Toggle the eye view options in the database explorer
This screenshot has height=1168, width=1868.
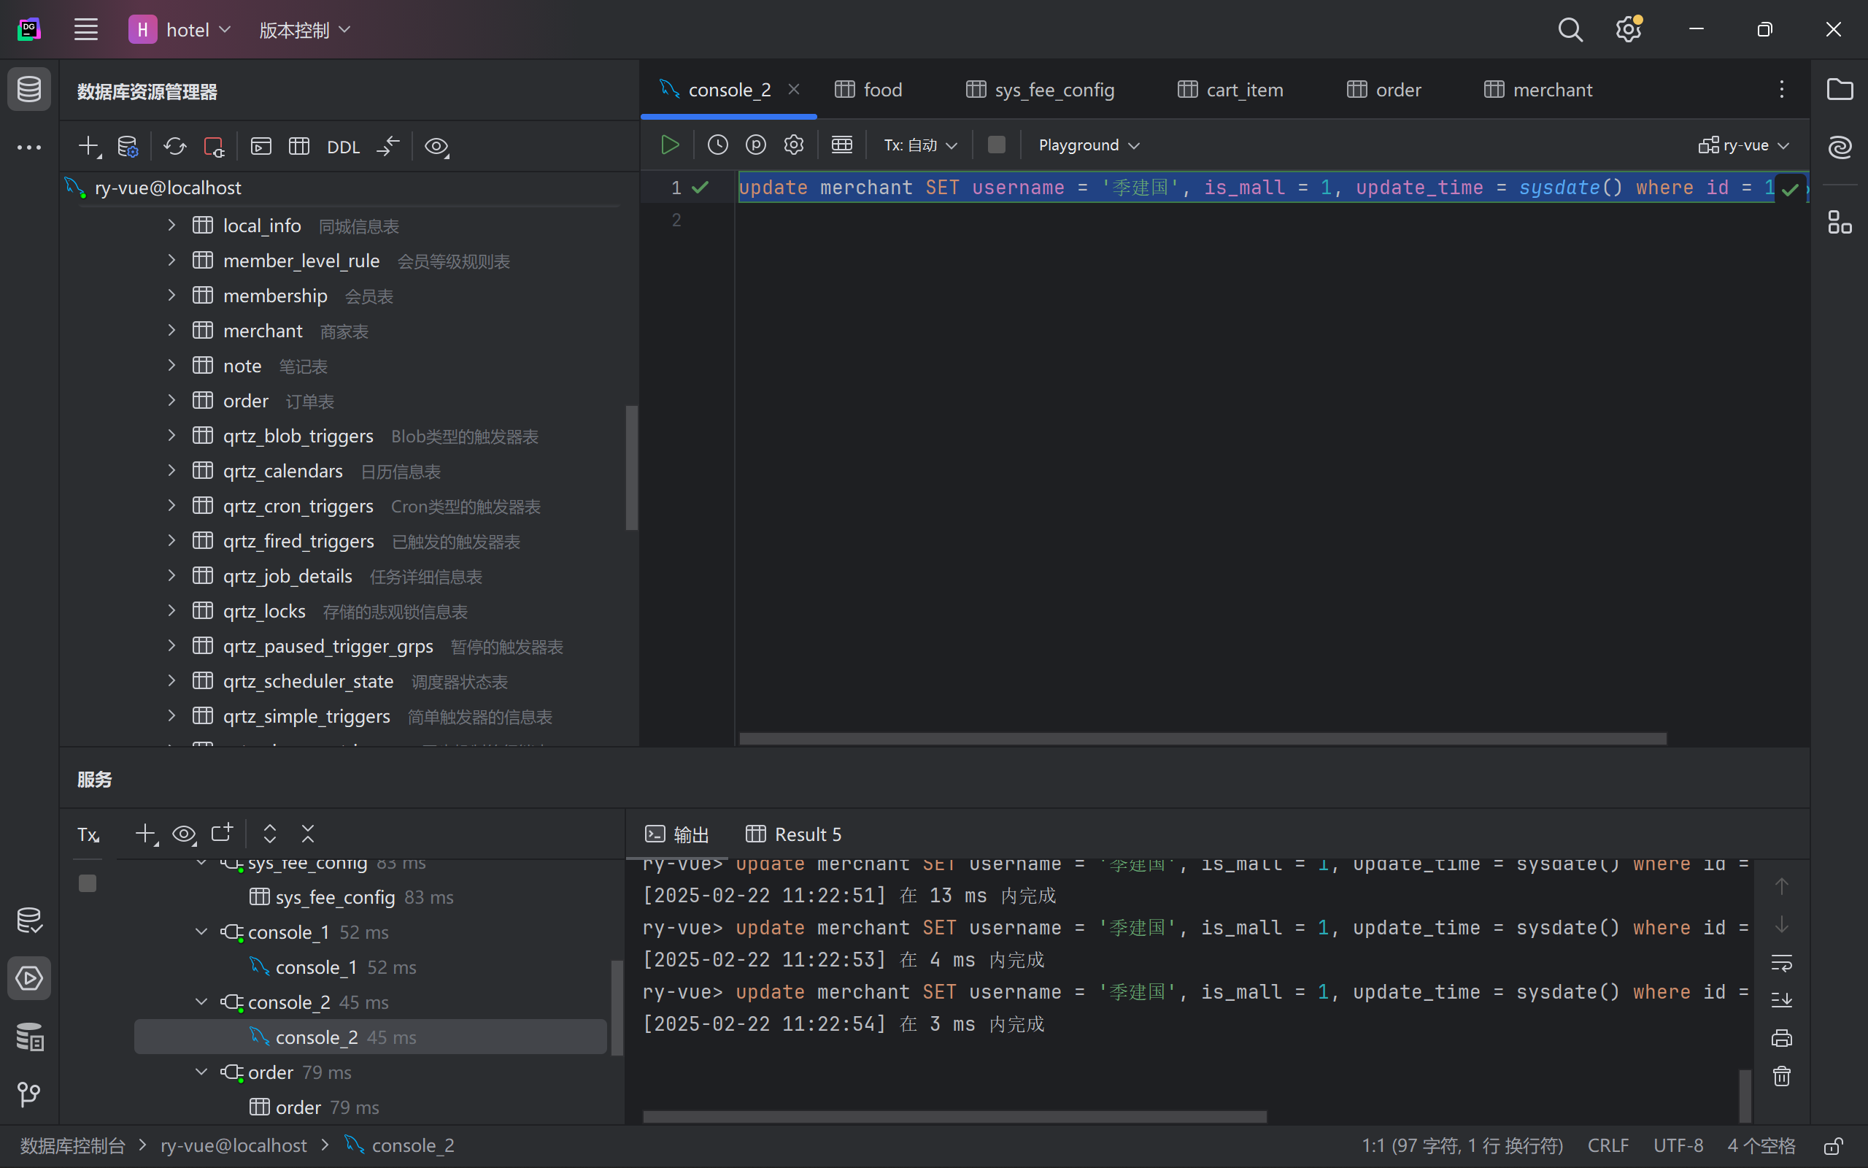437,147
